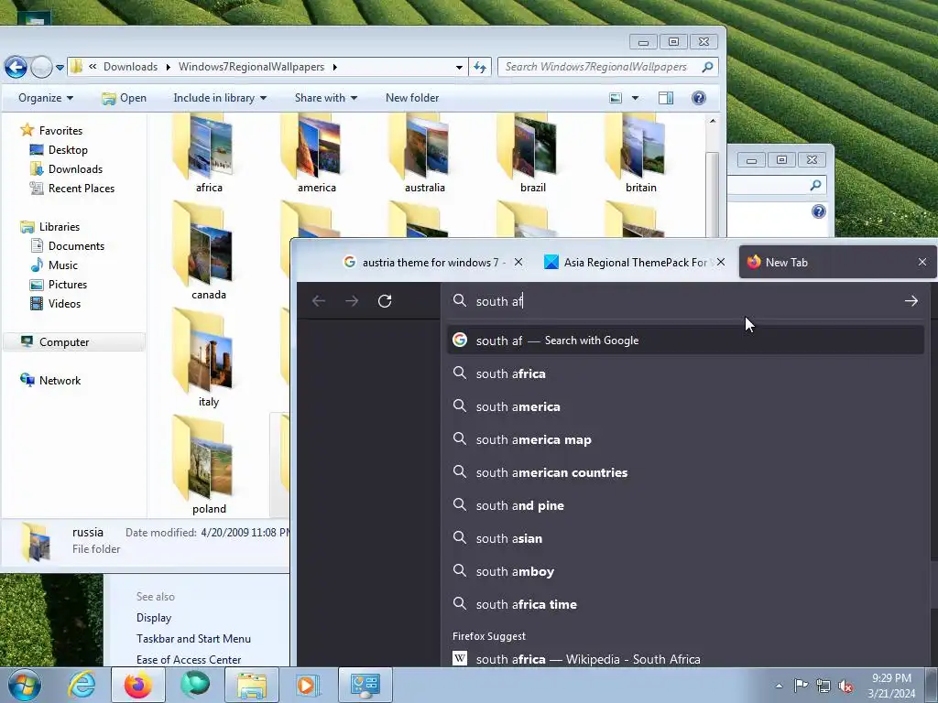Screen dimensions: 938x703
Task: Open Videos library
Action: coord(55,304)
